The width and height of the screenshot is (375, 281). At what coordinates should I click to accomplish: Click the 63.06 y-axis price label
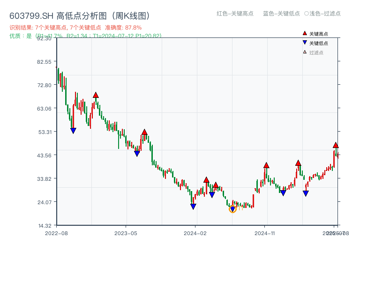(44, 109)
